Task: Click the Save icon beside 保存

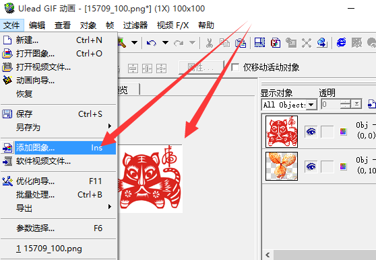Action: click(7, 114)
